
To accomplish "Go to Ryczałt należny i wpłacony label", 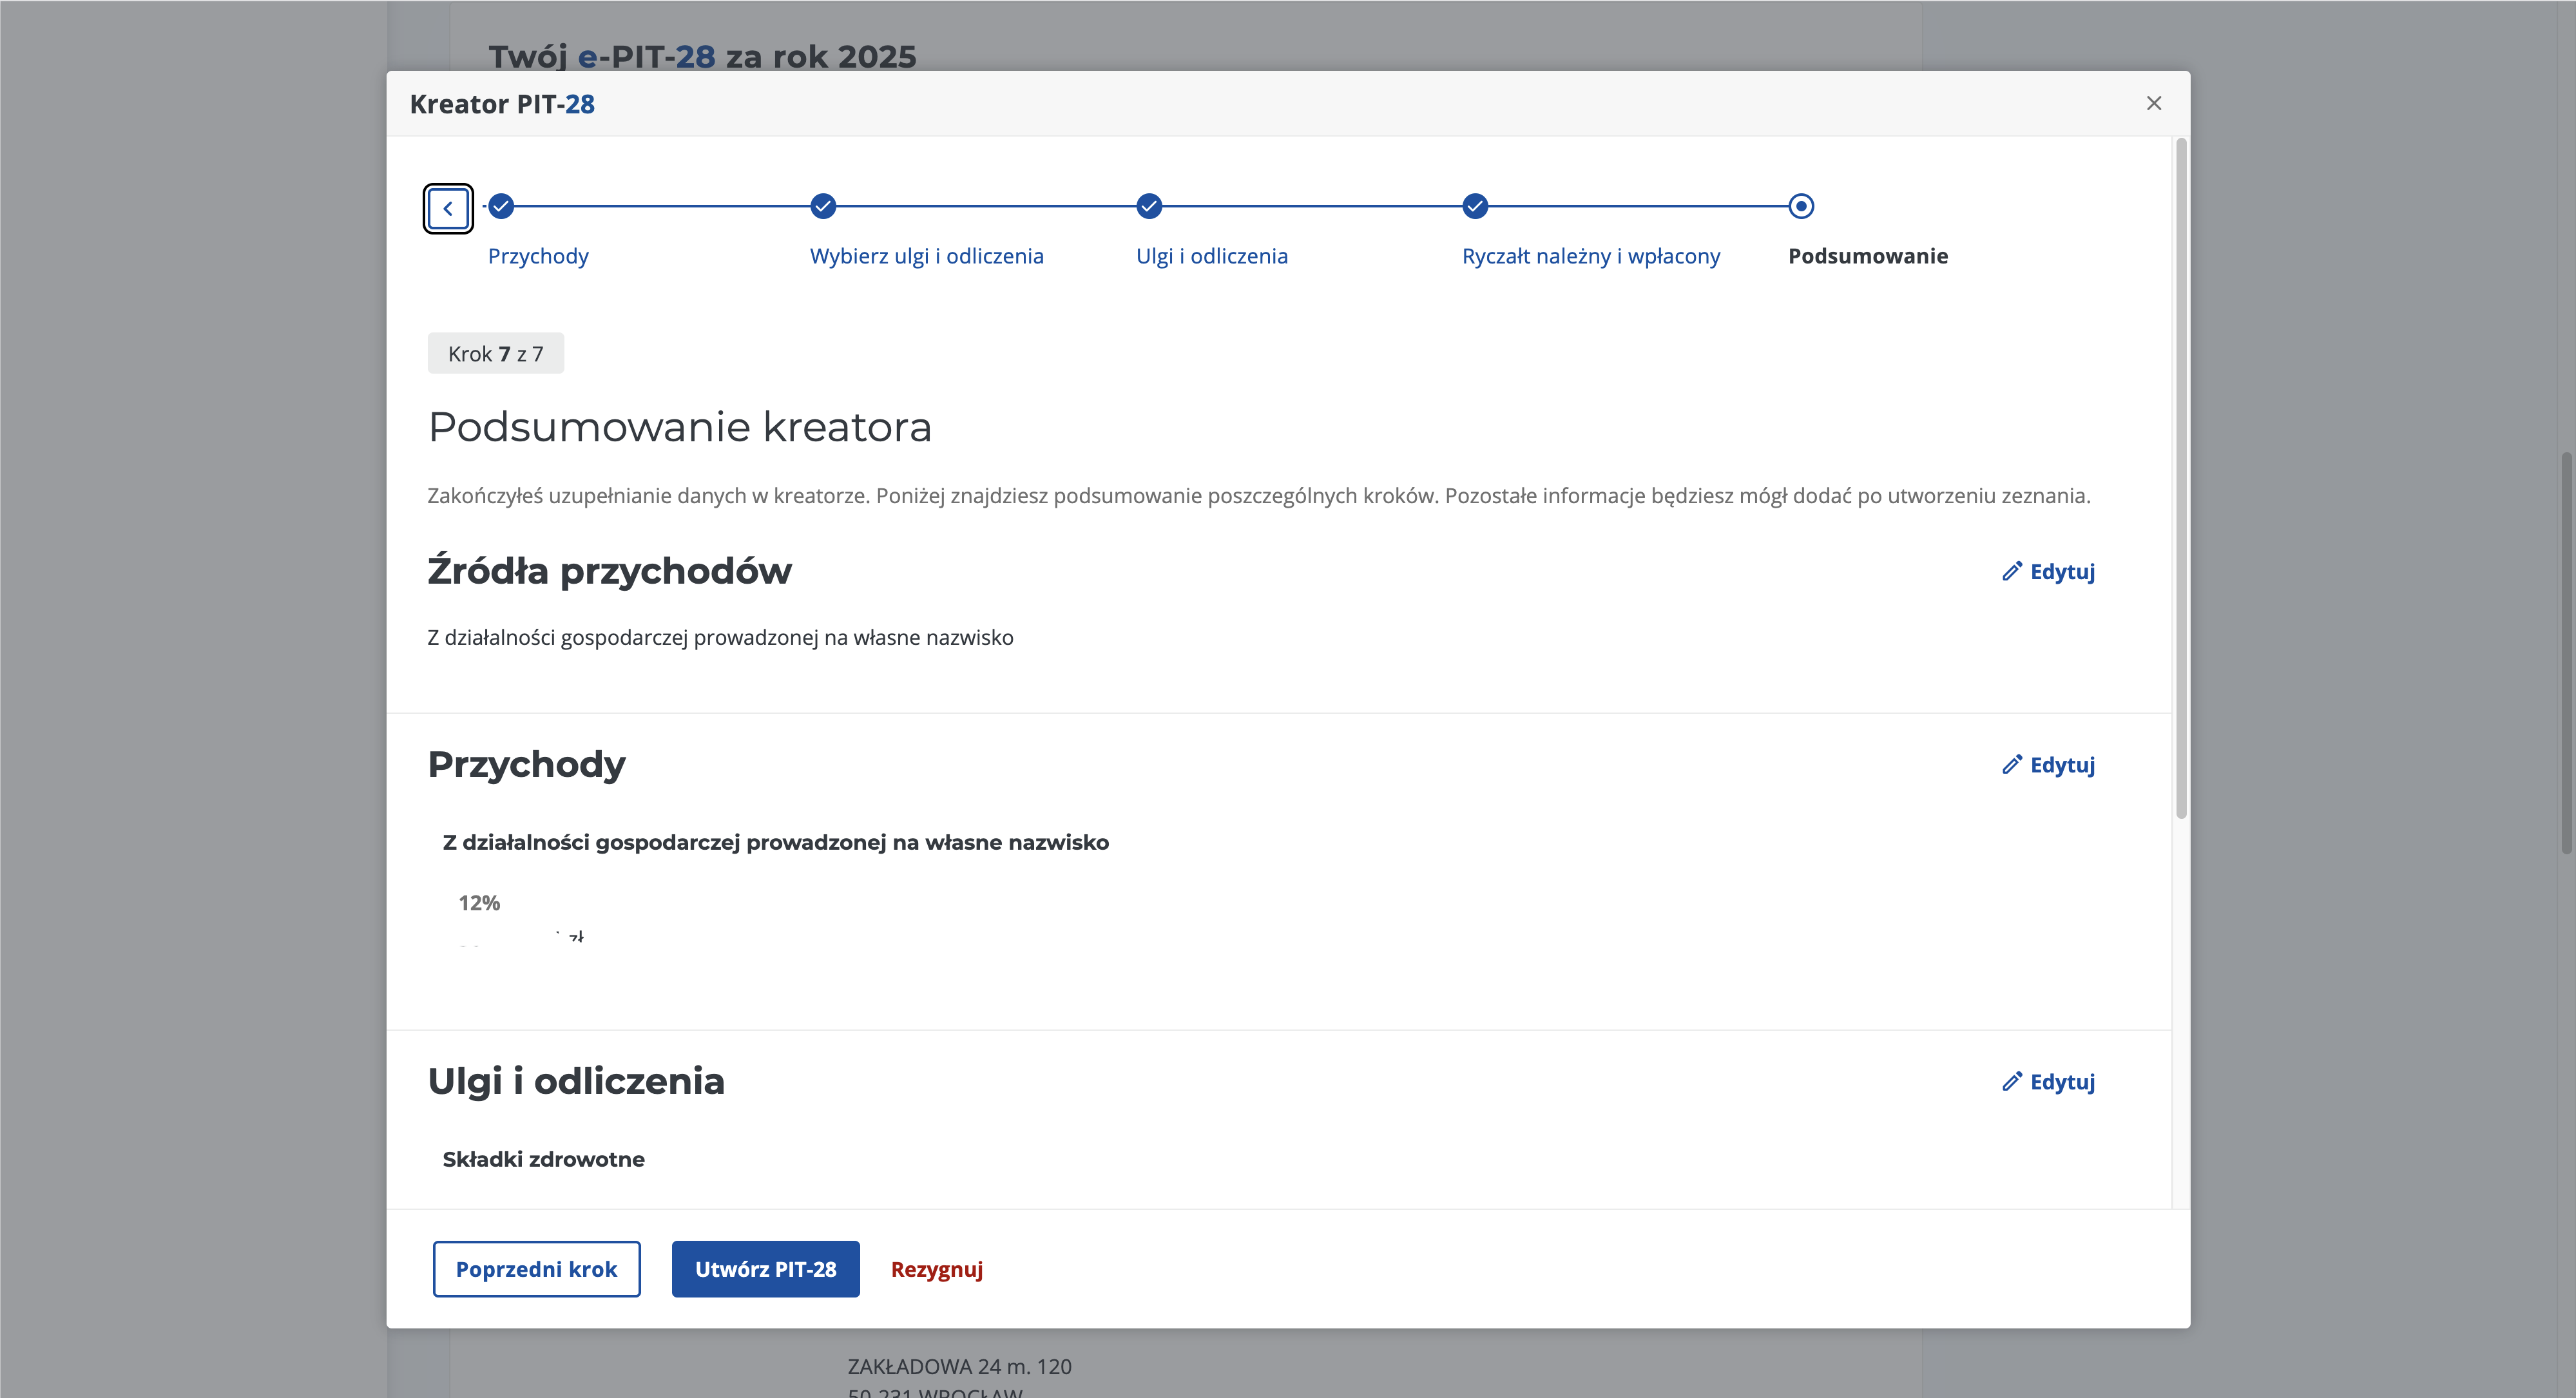I will [x=1590, y=256].
